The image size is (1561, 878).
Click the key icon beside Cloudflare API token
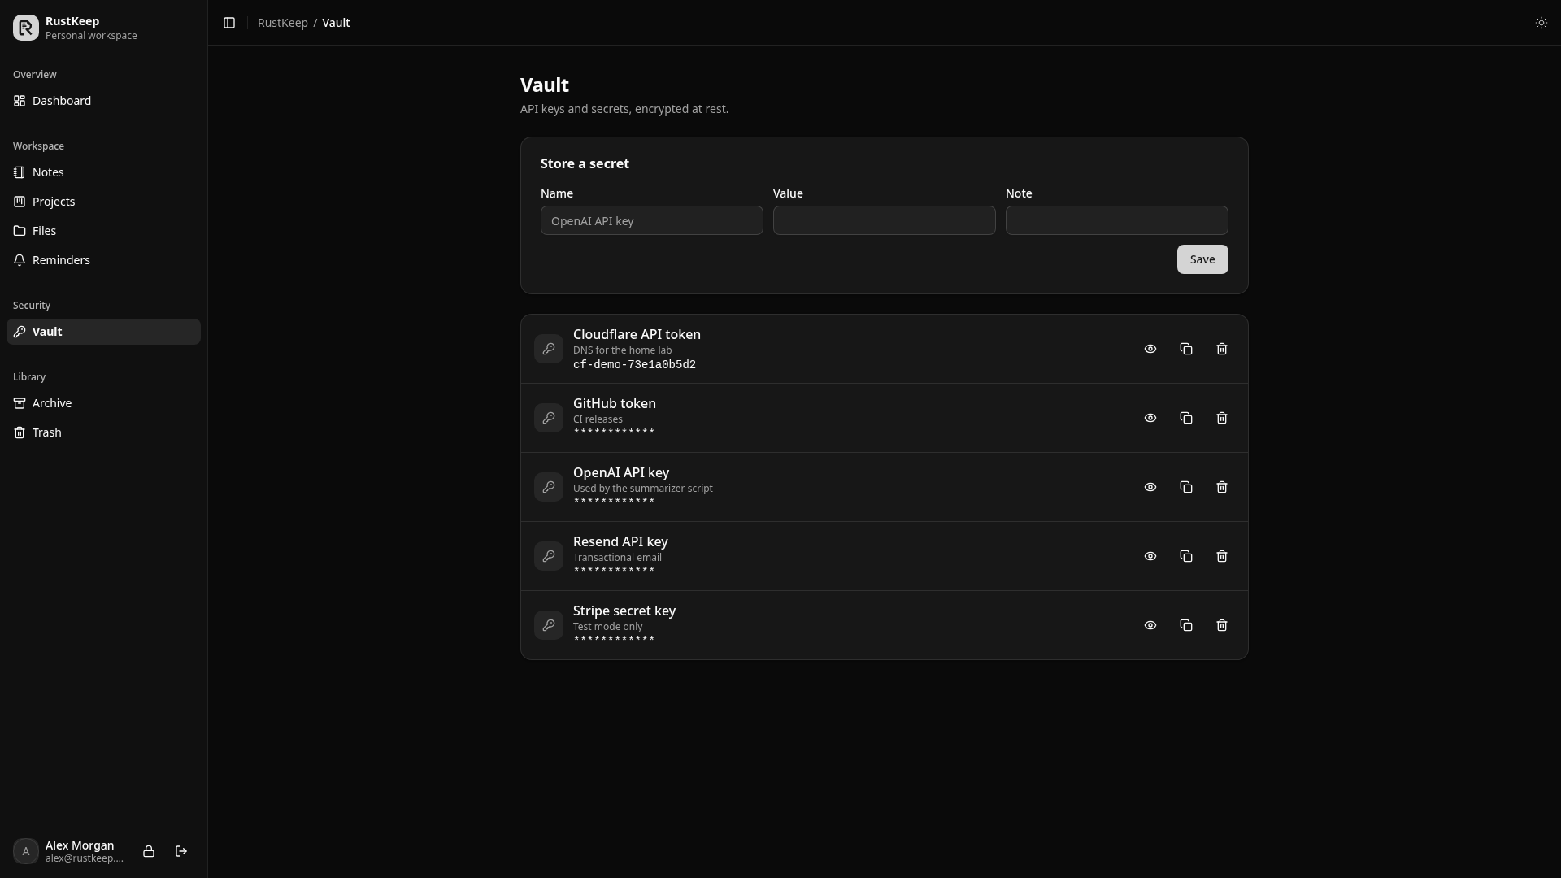(x=549, y=349)
